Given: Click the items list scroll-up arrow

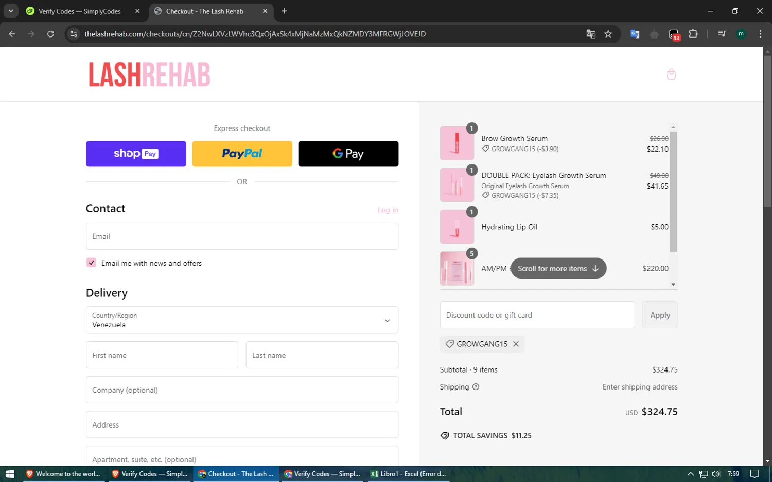Looking at the screenshot, I should click(673, 127).
